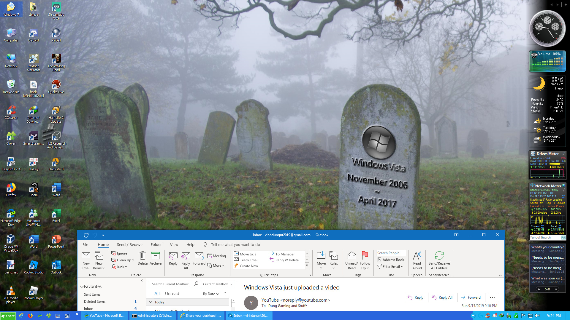The width and height of the screenshot is (570, 320).
Task: Collapse the folder pane arrow
Action: pos(142,281)
